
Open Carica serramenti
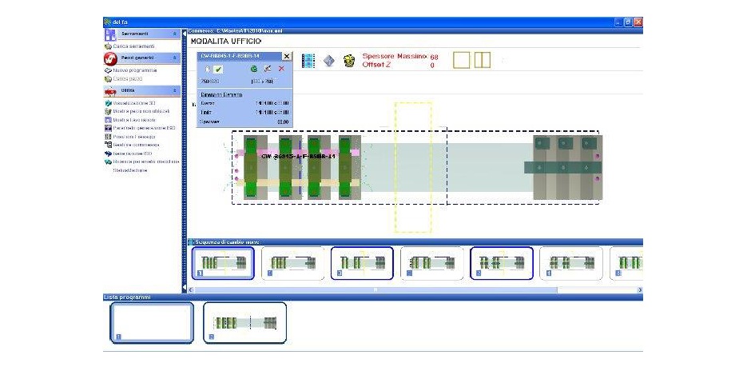click(133, 46)
